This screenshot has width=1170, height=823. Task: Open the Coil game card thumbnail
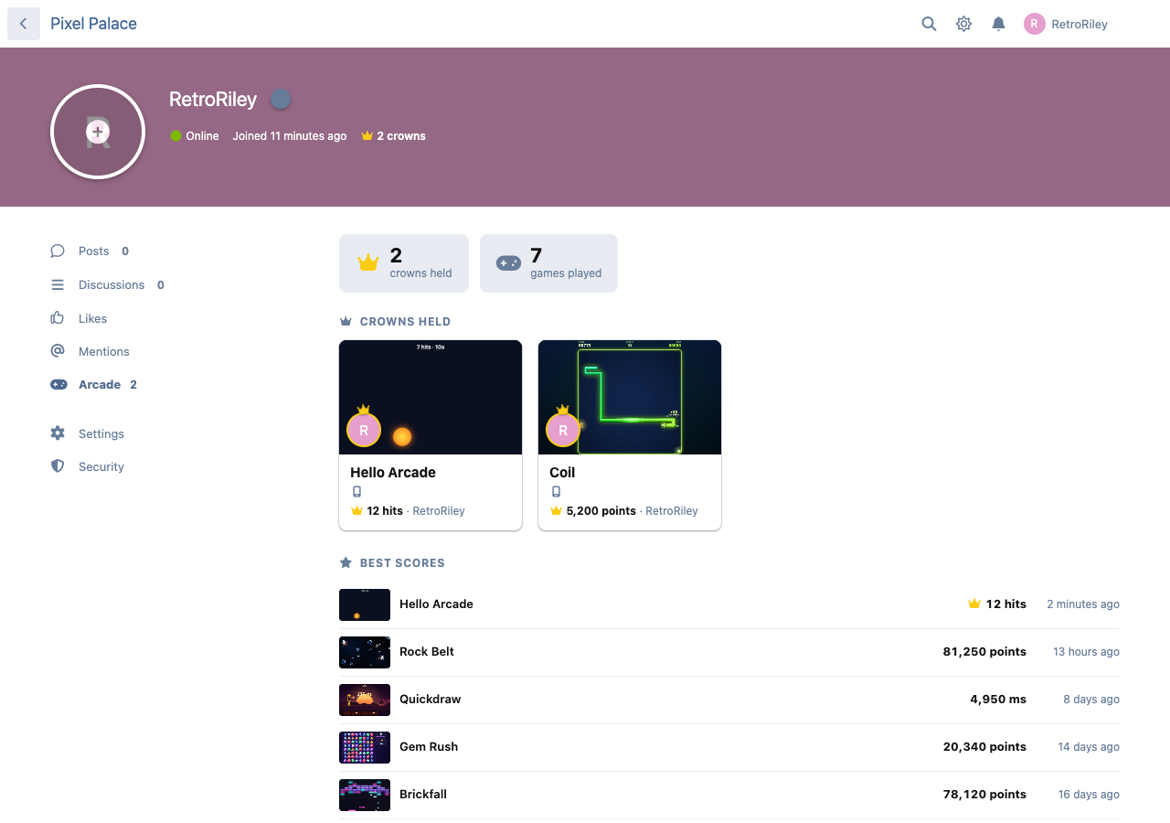[x=630, y=397]
